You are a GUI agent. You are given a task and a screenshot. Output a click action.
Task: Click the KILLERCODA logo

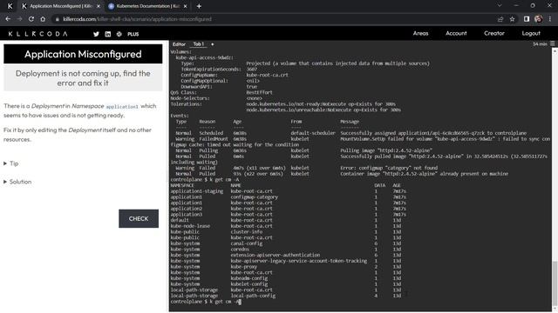click(x=37, y=34)
